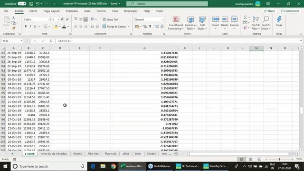Adjust the zoom slider in status bar
Screen dimensions: 304x171
pyautogui.click(x=279, y=159)
